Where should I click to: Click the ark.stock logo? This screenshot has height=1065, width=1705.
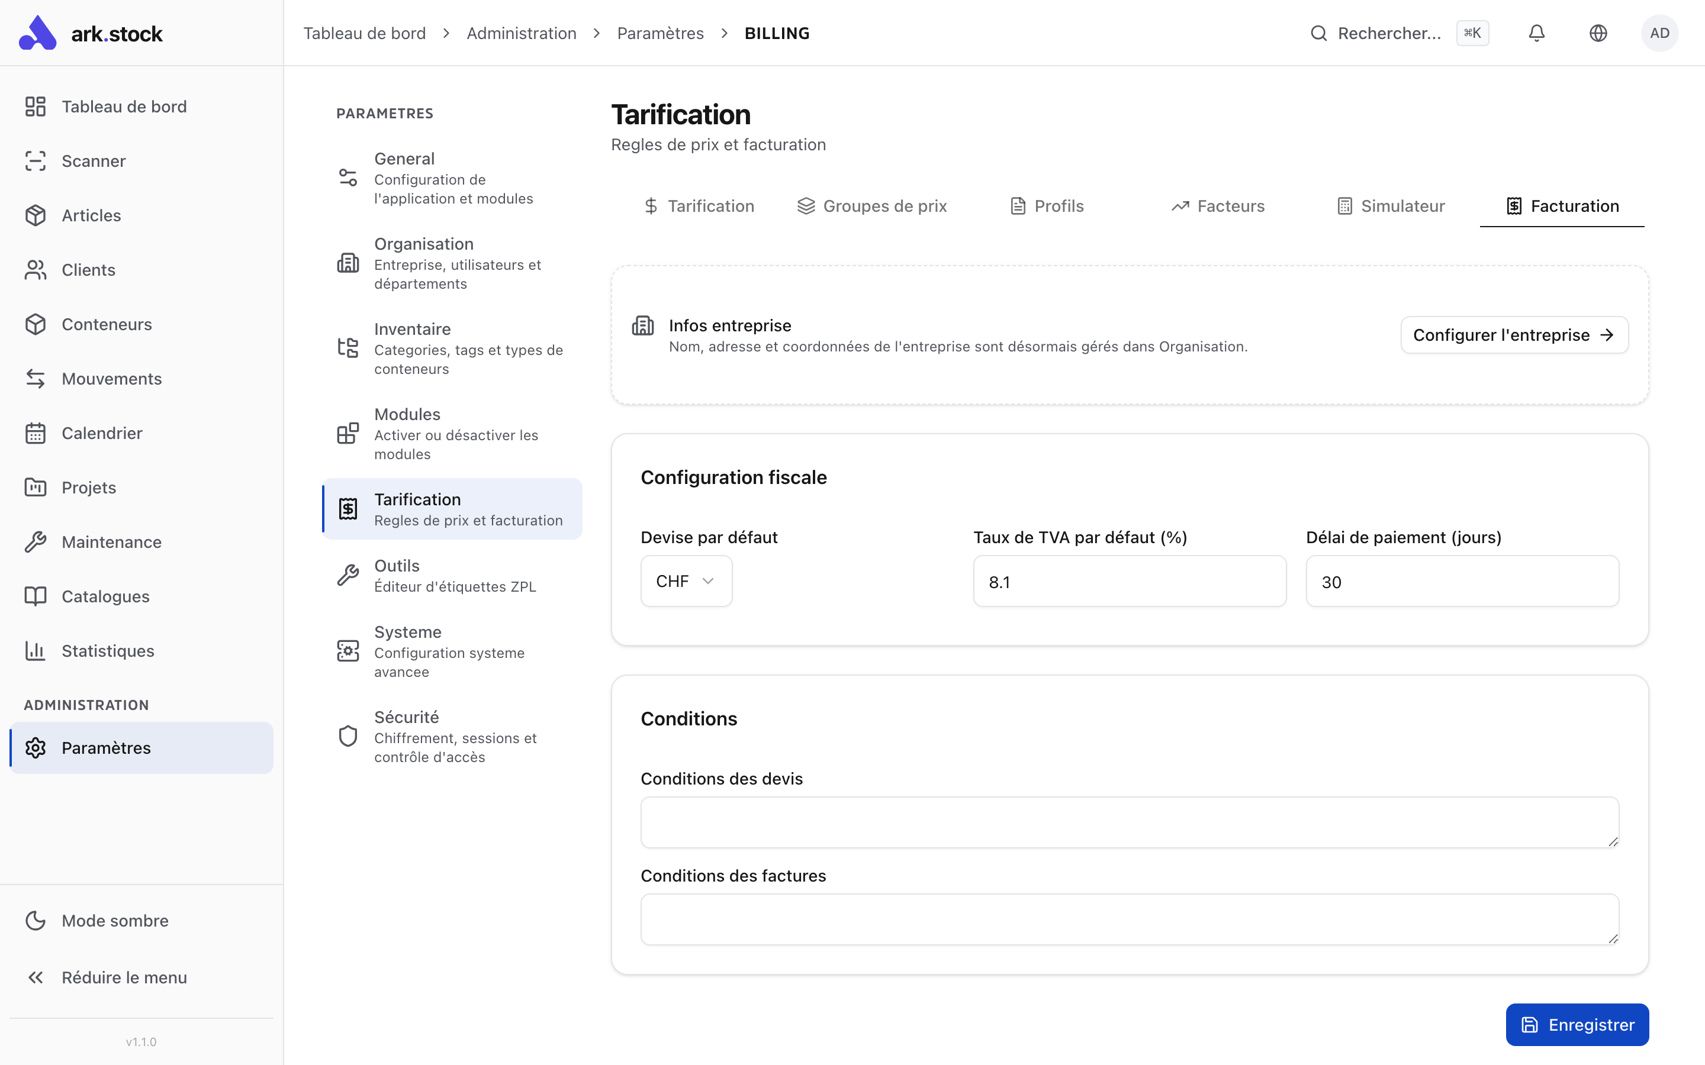[x=92, y=33]
